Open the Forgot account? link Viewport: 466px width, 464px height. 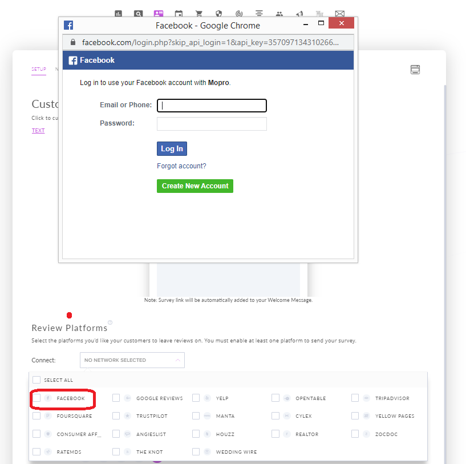[181, 166]
